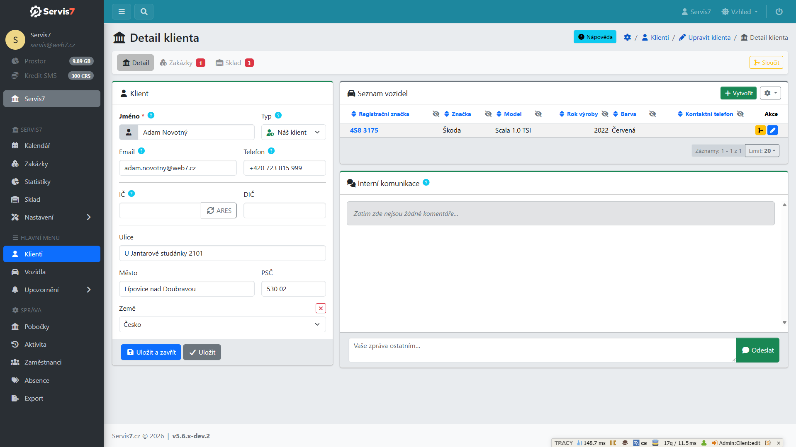Open Statistiky in the sidebar
The height and width of the screenshot is (447, 796).
(52, 181)
